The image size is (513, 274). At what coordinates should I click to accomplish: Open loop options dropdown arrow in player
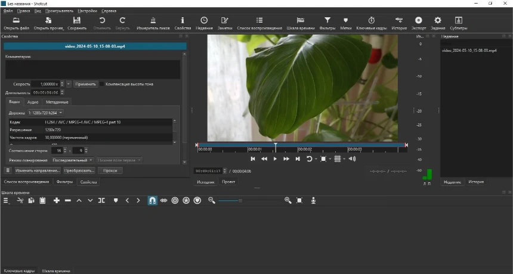click(316, 159)
